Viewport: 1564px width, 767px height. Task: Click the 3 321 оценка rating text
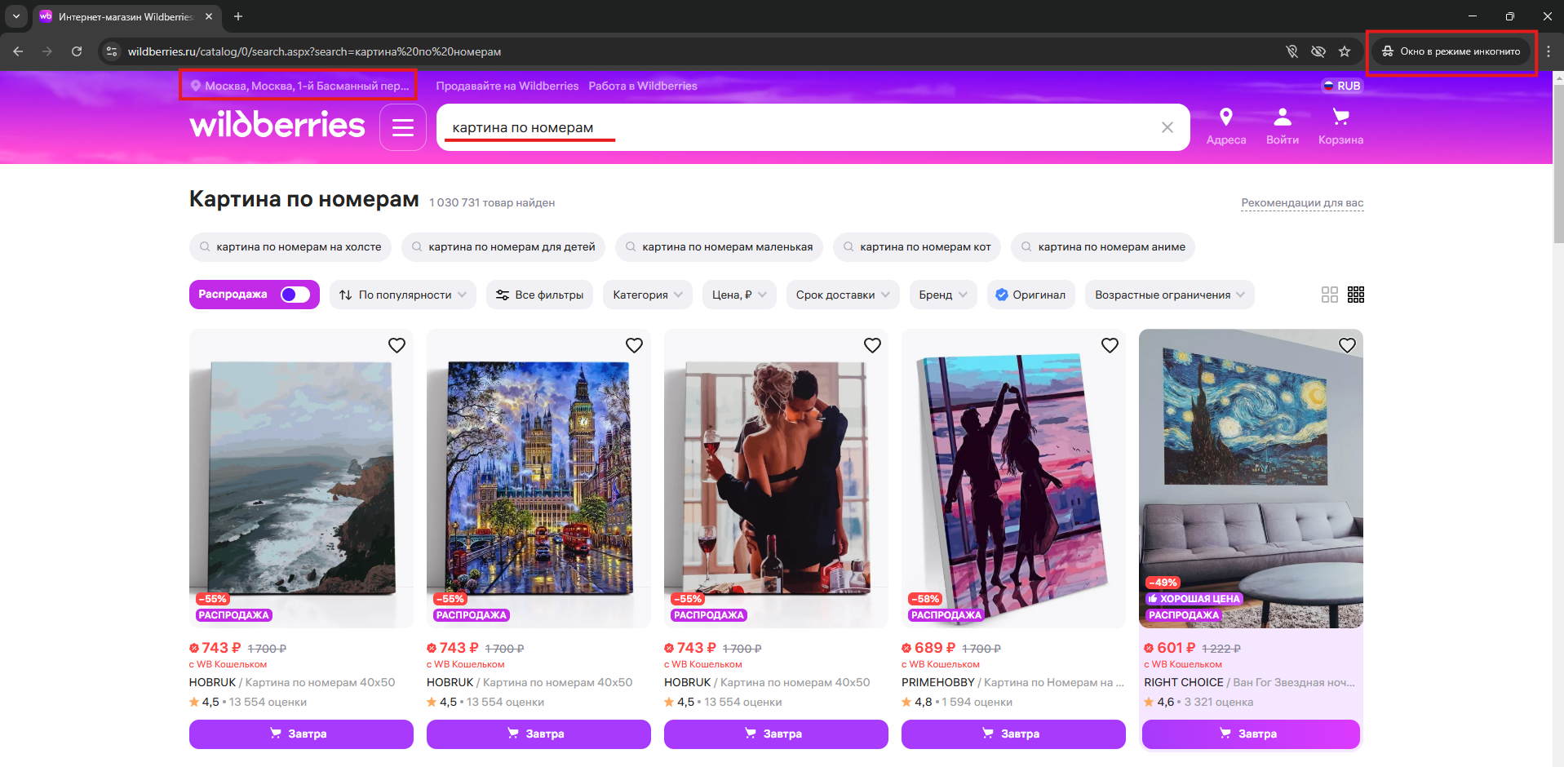click(1219, 702)
